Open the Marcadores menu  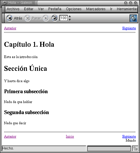(x=96, y=9)
